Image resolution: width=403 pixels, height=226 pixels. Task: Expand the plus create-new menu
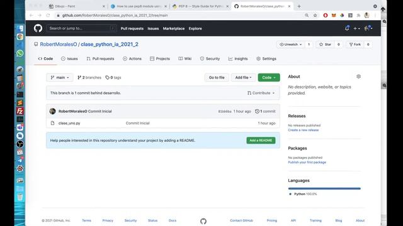point(356,28)
